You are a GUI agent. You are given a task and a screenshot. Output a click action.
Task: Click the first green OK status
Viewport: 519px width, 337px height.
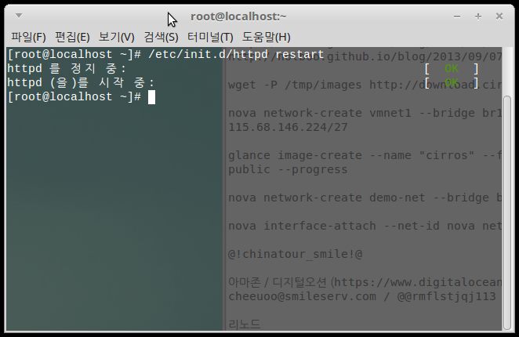[x=452, y=68]
